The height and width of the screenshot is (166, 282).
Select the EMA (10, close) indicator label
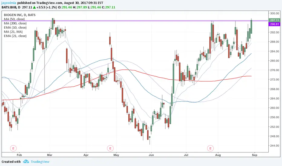coord(15,27)
